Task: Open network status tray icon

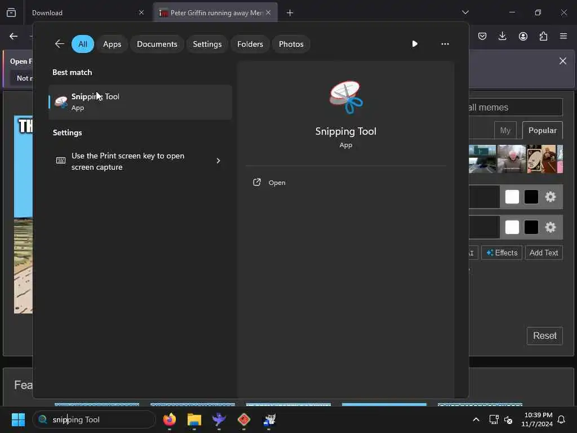Action: (494, 419)
